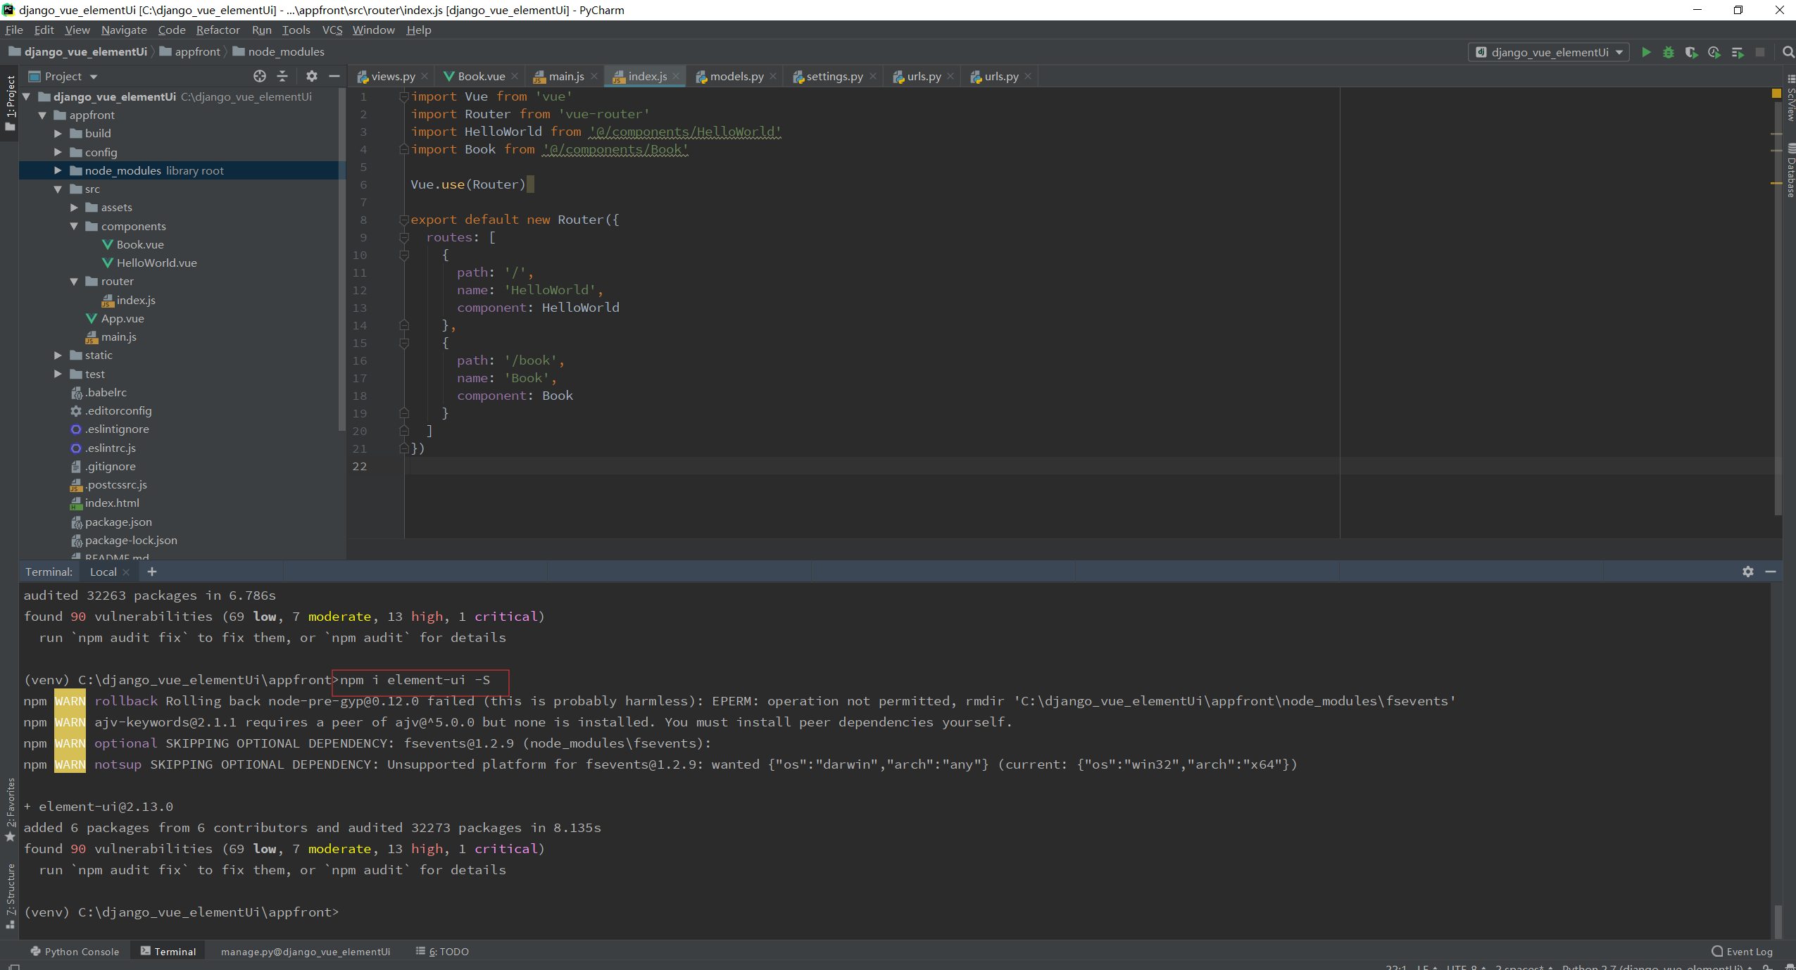The image size is (1796, 970).
Task: Click collapse-all icon in Project panel
Action: click(x=282, y=76)
